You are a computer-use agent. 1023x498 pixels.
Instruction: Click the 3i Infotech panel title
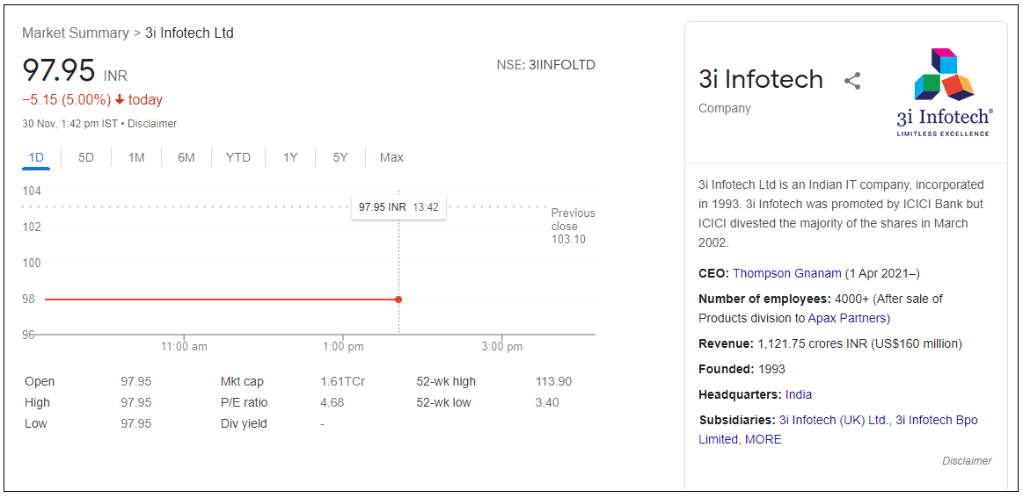pyautogui.click(x=761, y=80)
